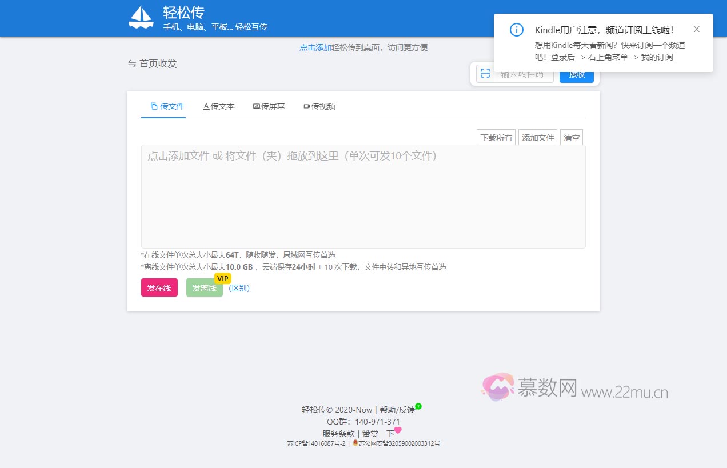Open the 传屏幕 tab
The width and height of the screenshot is (727, 468).
click(x=269, y=106)
